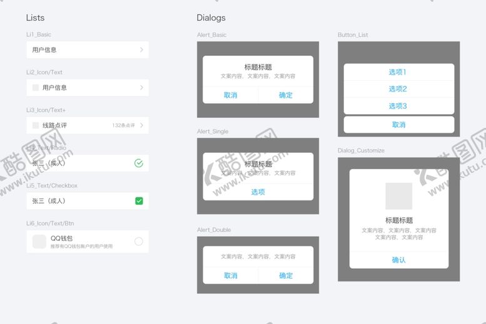Viewport: 486px width, 324px height.
Task: Toggle the green circular check in the Li4 张三 row
Action: click(x=139, y=163)
